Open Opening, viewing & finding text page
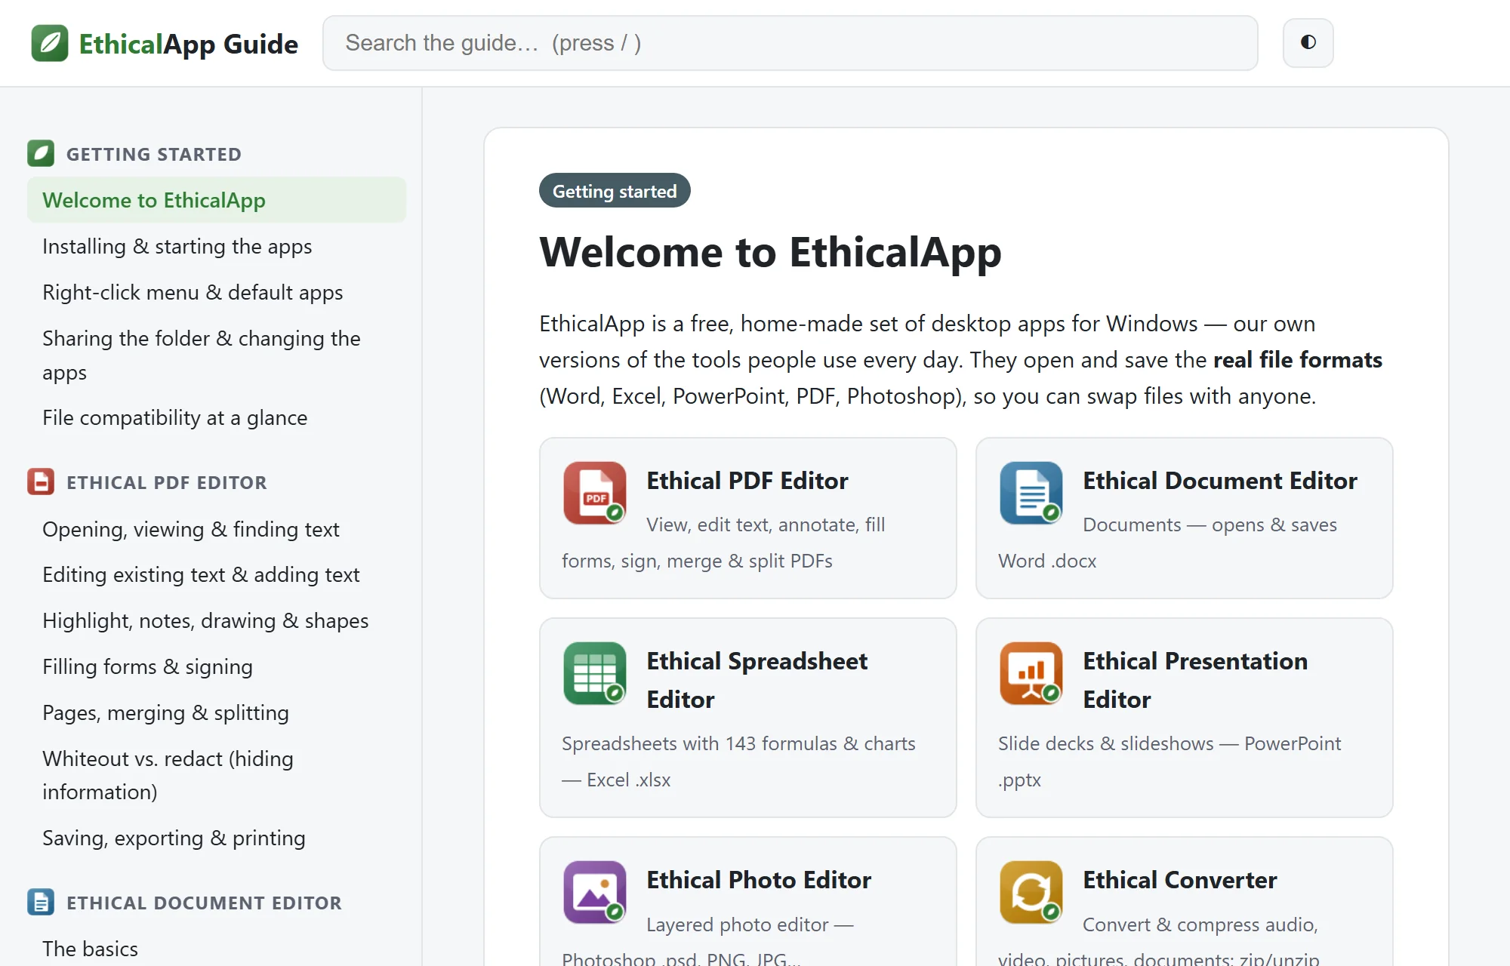Viewport: 1510px width, 966px height. click(x=217, y=529)
